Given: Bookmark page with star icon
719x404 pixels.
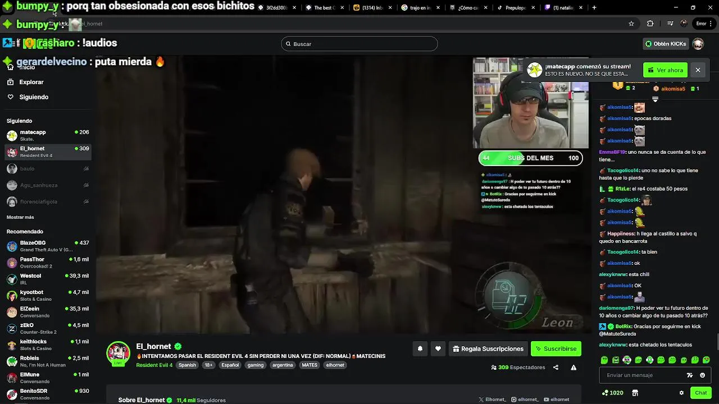Looking at the screenshot, I should click(x=631, y=24).
